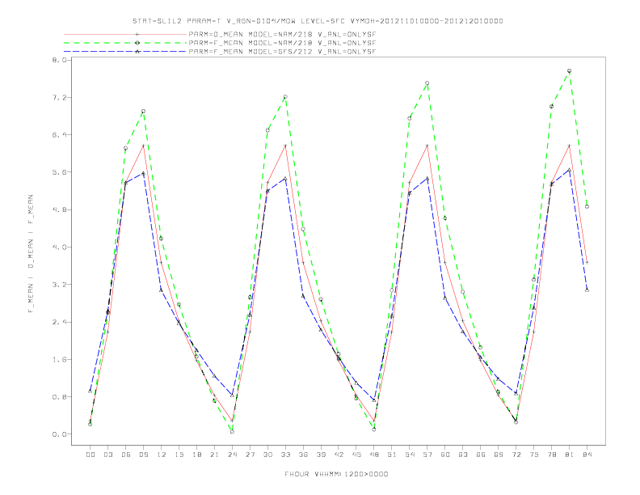
Task: Click forecast hour 57 on the x-axis
Action: (427, 455)
